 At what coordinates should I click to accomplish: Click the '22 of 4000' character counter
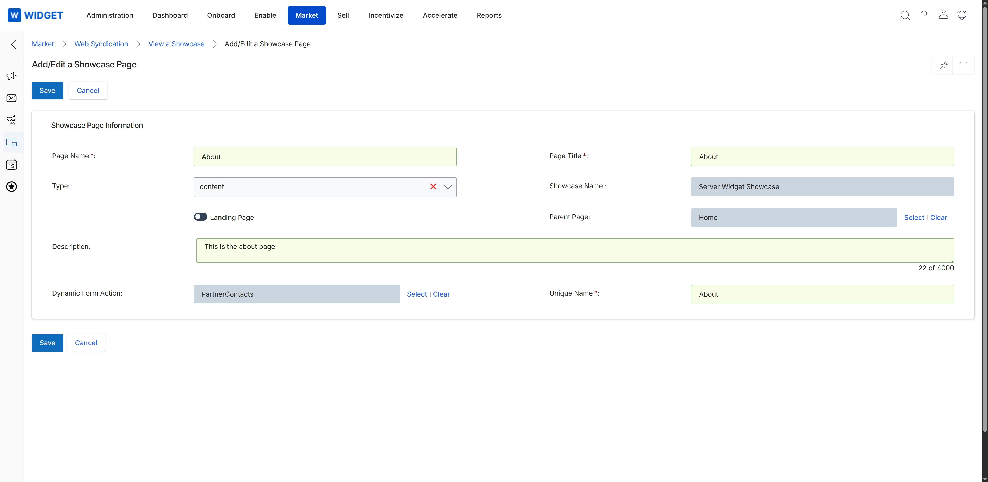coord(936,268)
